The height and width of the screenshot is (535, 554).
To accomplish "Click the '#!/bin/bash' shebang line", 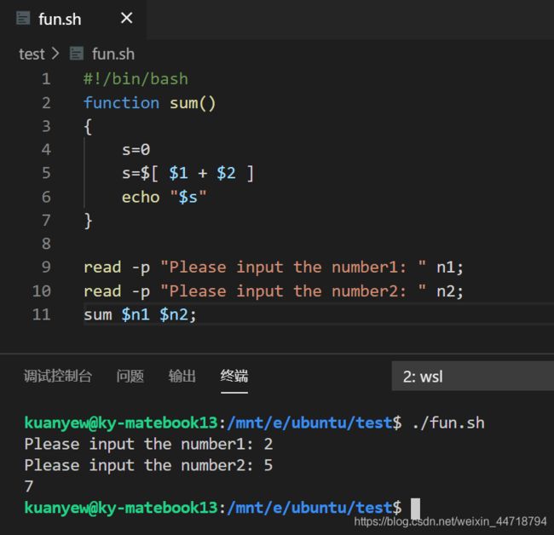I will [136, 78].
